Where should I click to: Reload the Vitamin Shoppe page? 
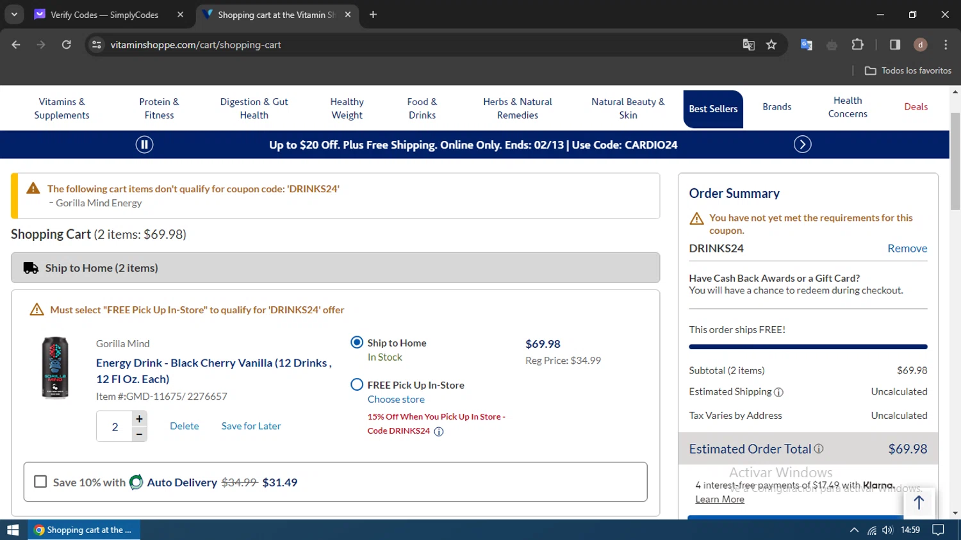click(66, 45)
